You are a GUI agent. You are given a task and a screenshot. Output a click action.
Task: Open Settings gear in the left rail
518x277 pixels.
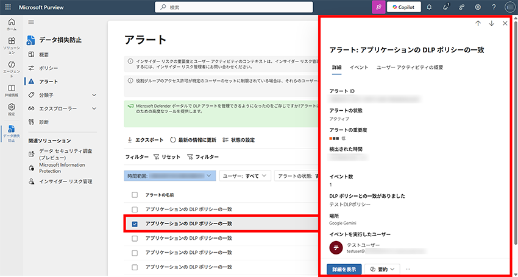coord(12,108)
